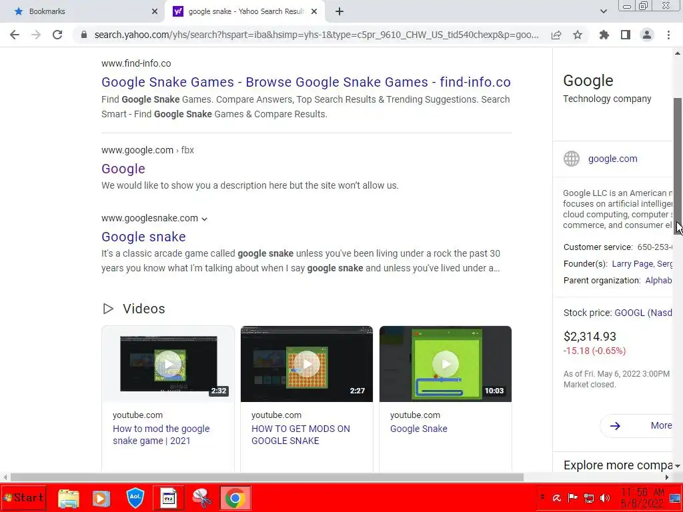Image resolution: width=683 pixels, height=512 pixels.
Task: Go back with the browser back arrow
Action: [x=15, y=35]
